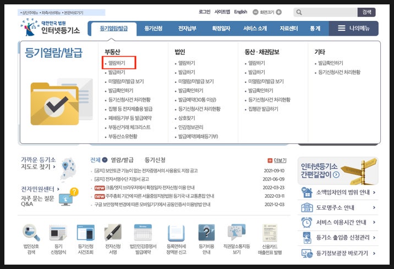Expand 도로명주소 안내 chevron

pyautogui.click(x=374, y=208)
